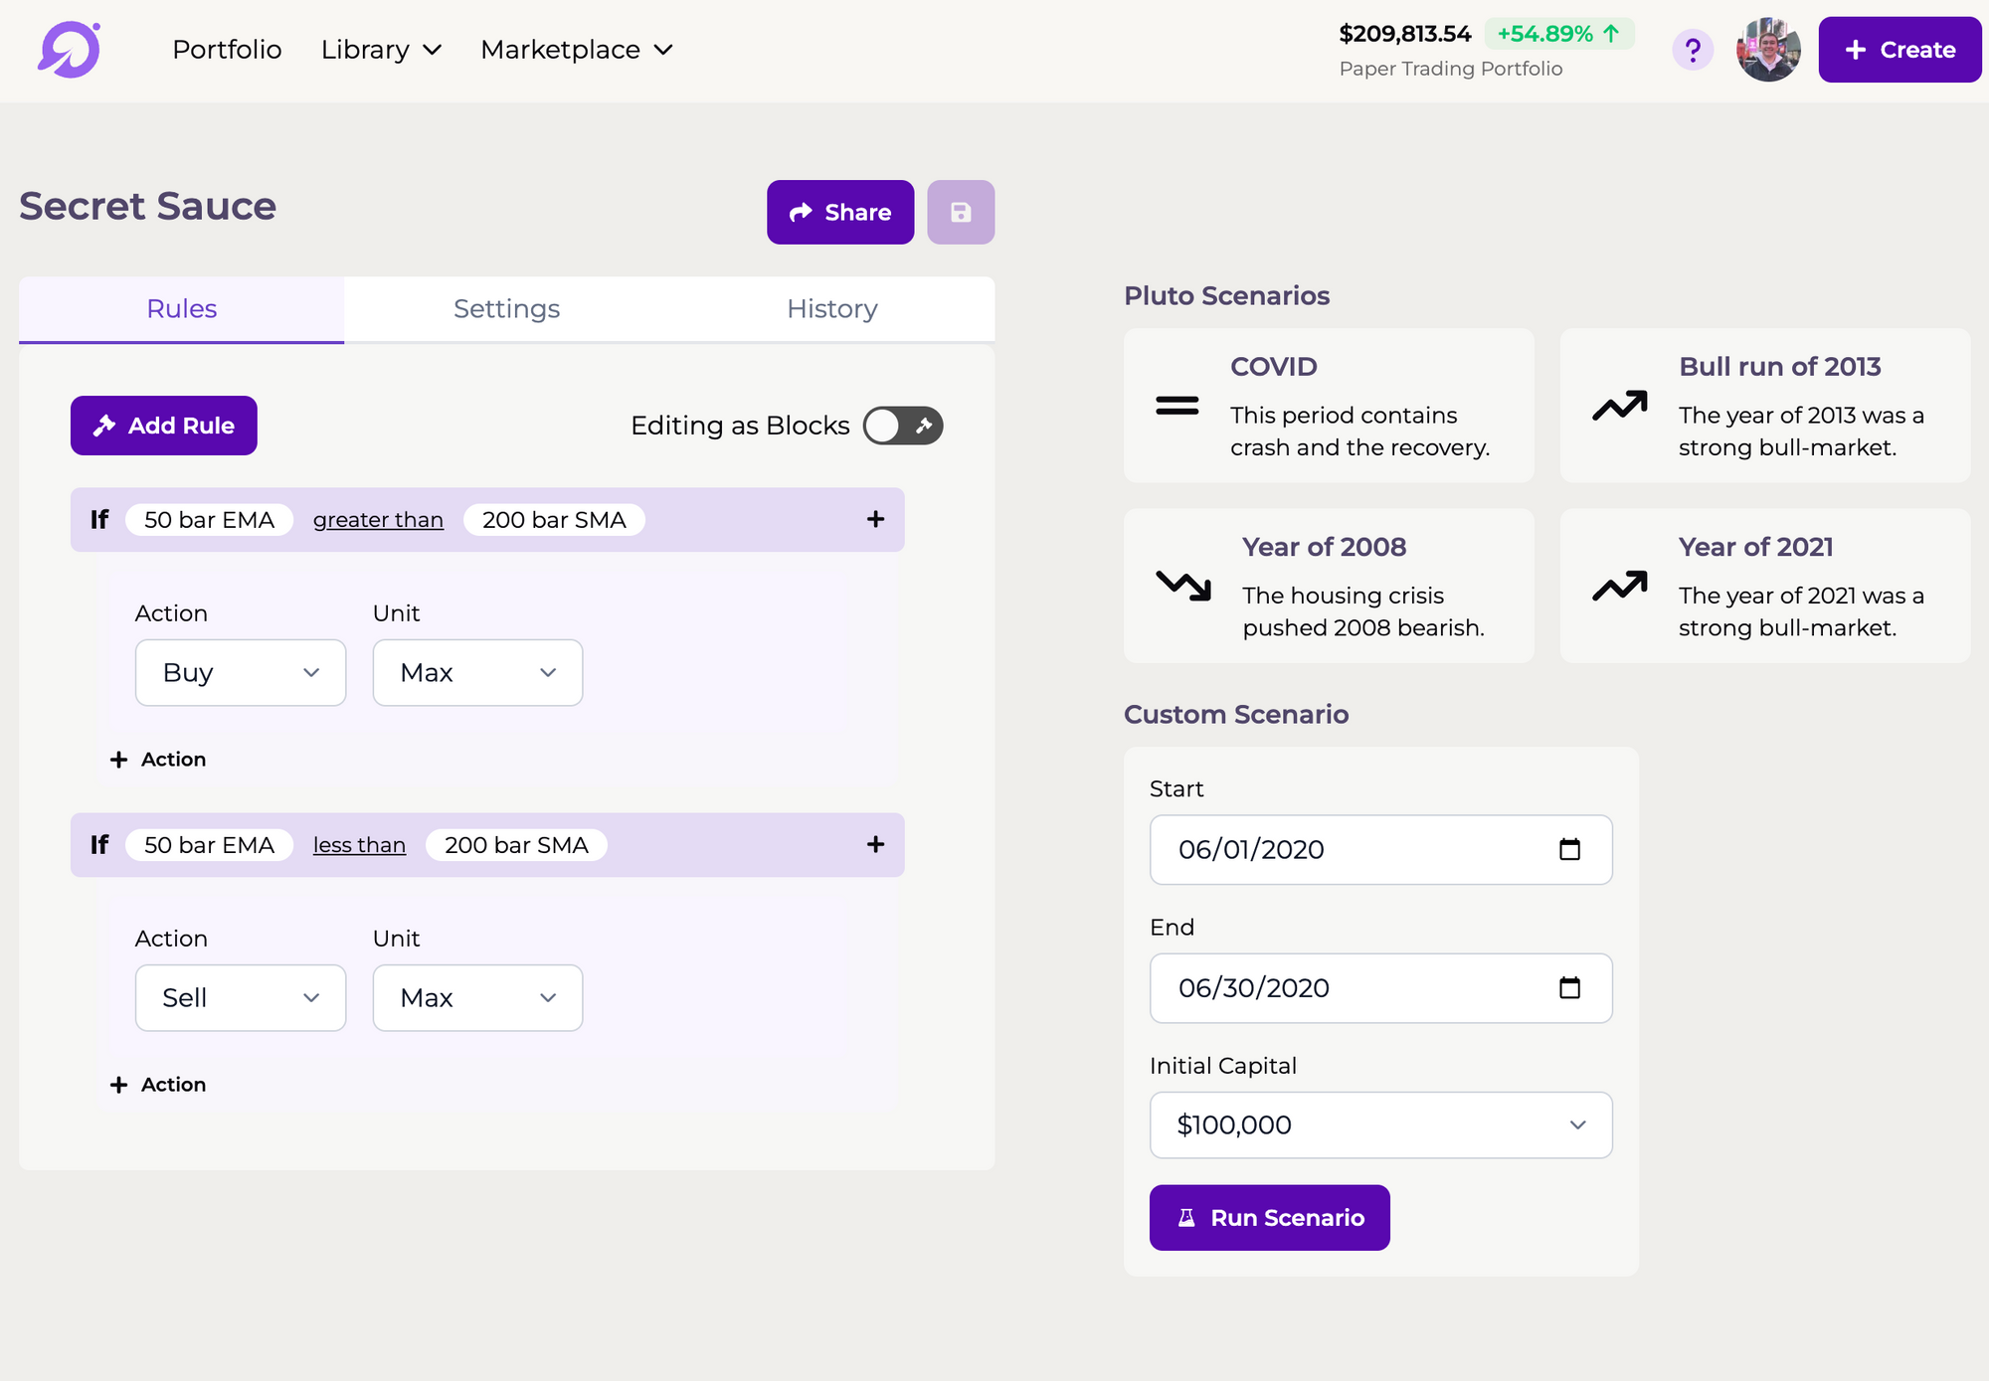This screenshot has width=1989, height=1381.
Task: Click the disabled save disk icon
Action: point(960,212)
